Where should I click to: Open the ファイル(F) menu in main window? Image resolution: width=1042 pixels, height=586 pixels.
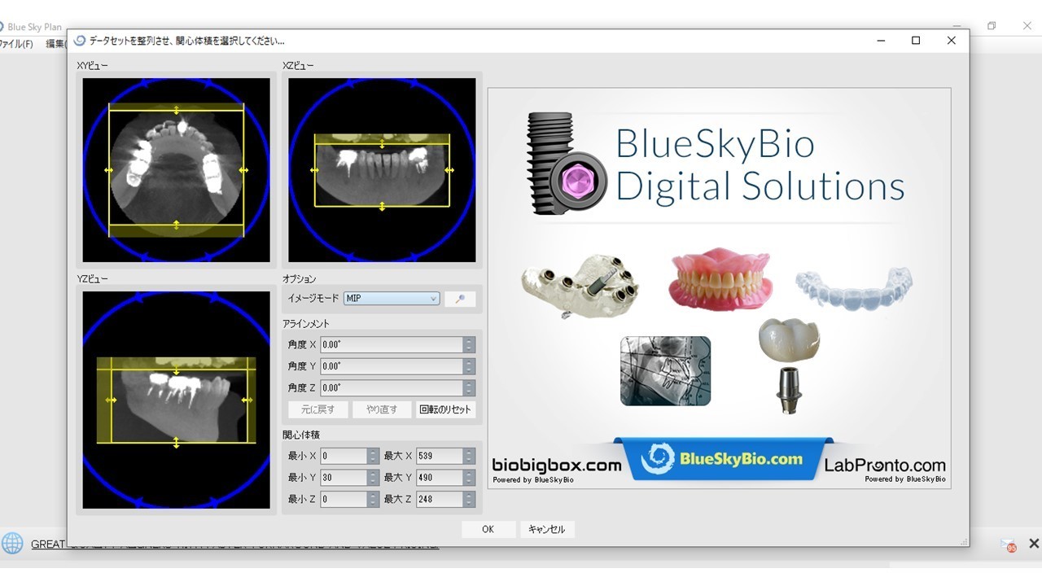click(16, 44)
